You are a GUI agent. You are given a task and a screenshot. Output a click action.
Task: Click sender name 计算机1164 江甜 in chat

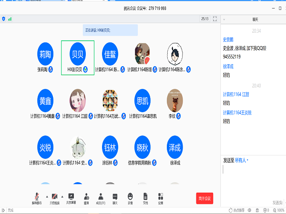point(236,94)
